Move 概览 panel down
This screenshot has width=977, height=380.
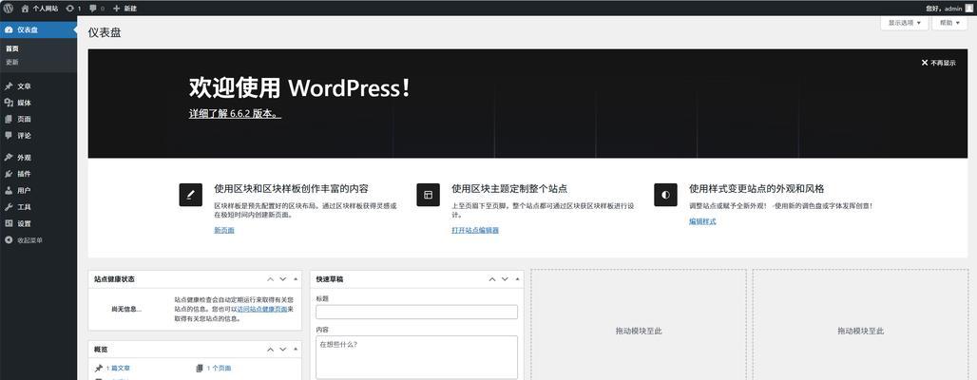(x=283, y=350)
